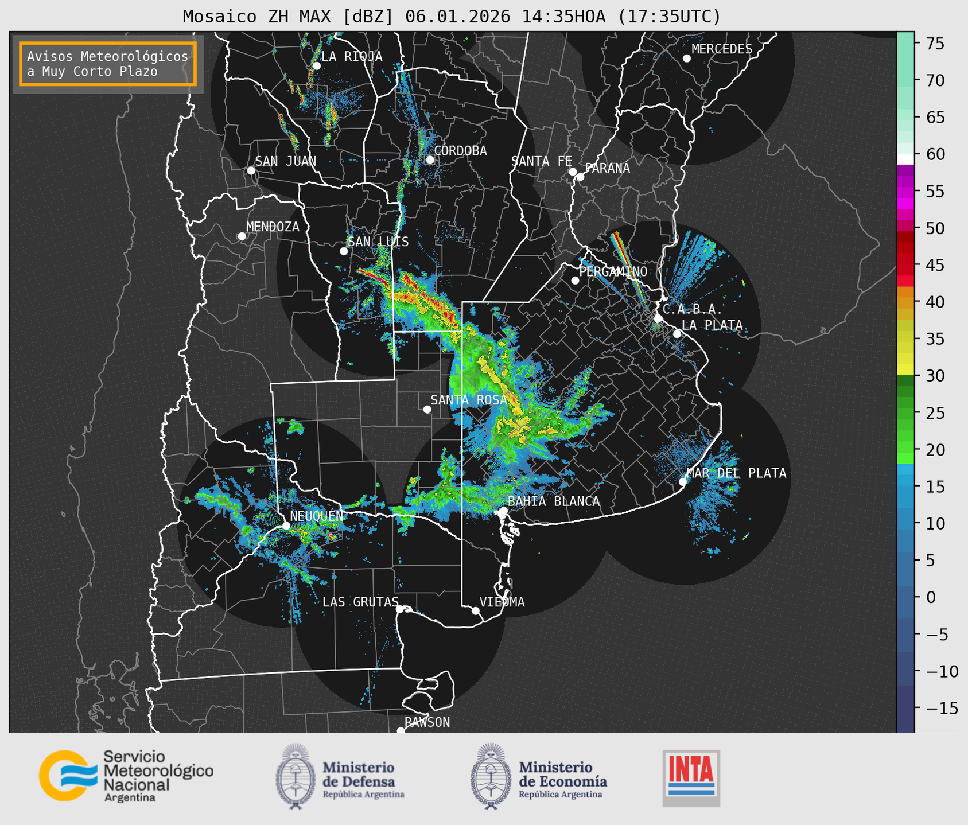Click the red INTA logo
Viewport: 968px width, 825px height.
tap(691, 777)
